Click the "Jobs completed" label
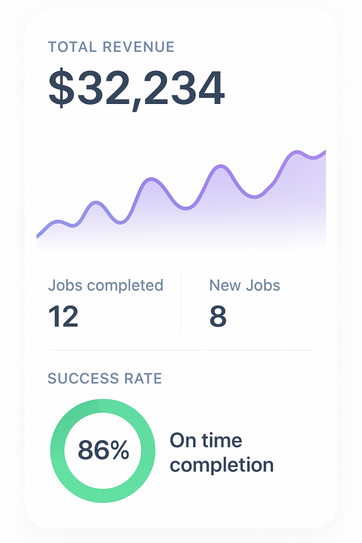This screenshot has width=362, height=543. (105, 285)
